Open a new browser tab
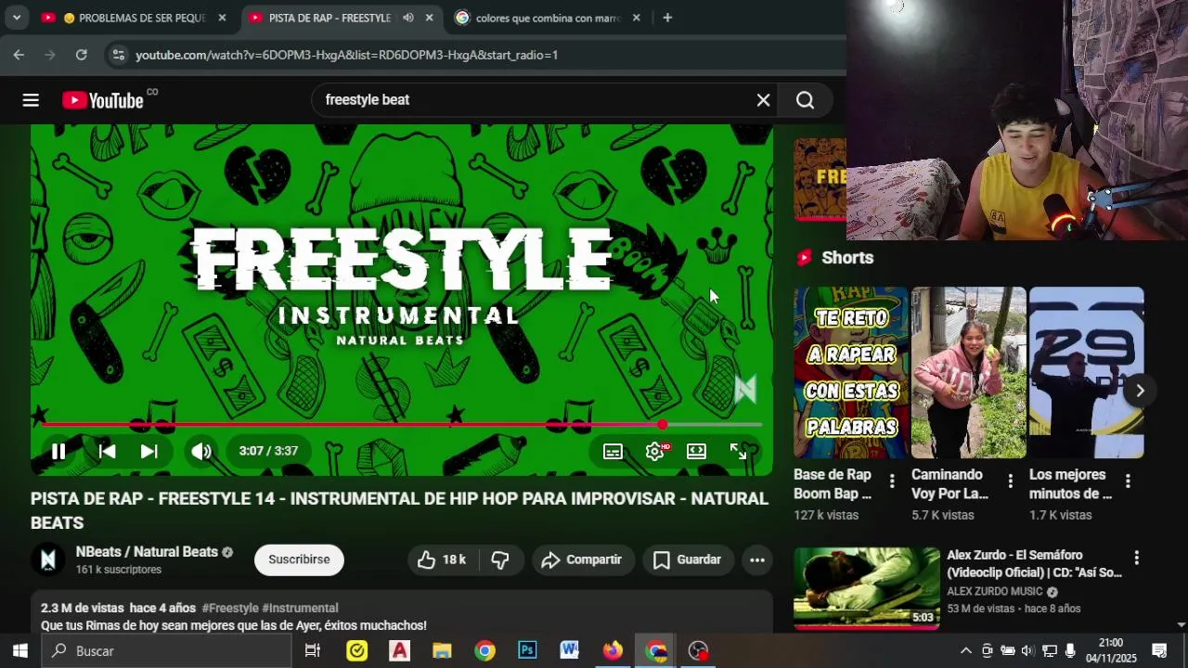The image size is (1188, 668). [x=666, y=18]
